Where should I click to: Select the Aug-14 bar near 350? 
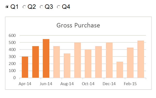tap(67, 66)
